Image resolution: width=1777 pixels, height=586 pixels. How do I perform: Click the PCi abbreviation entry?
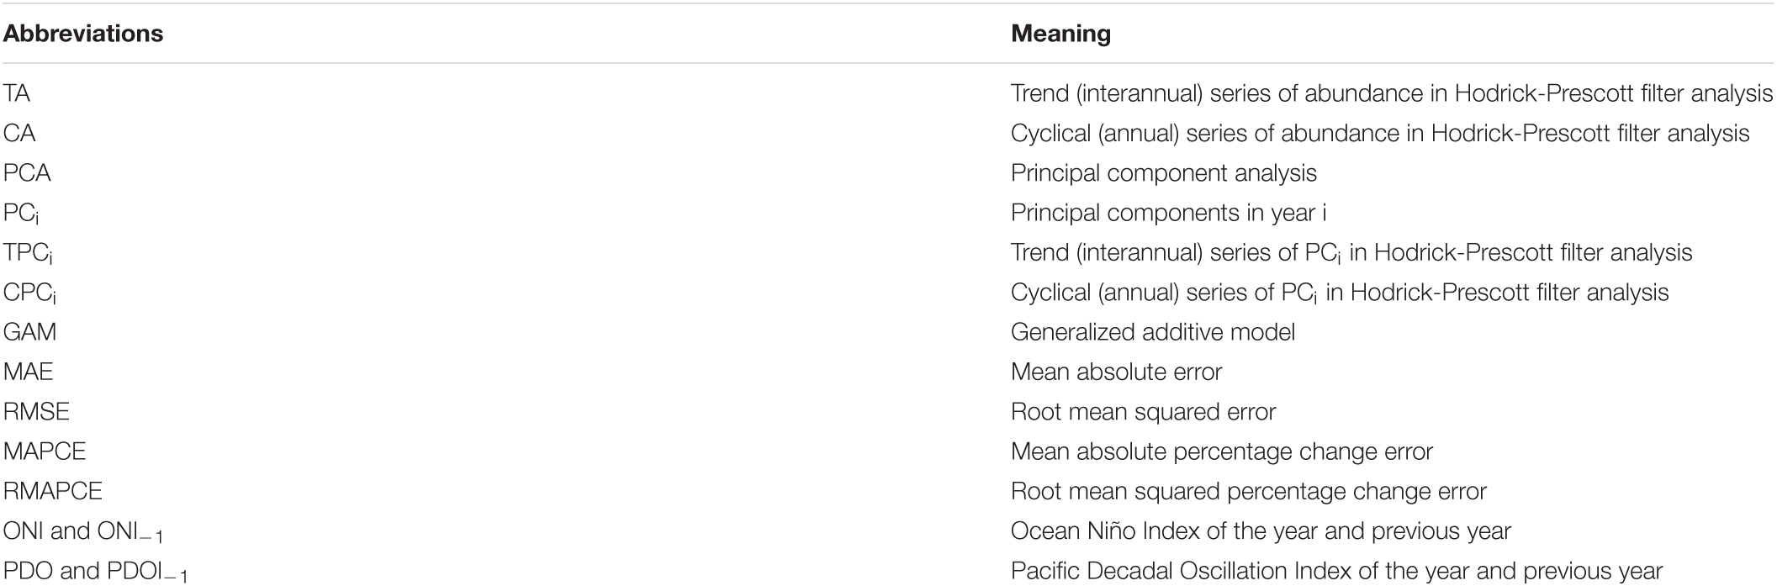(22, 214)
